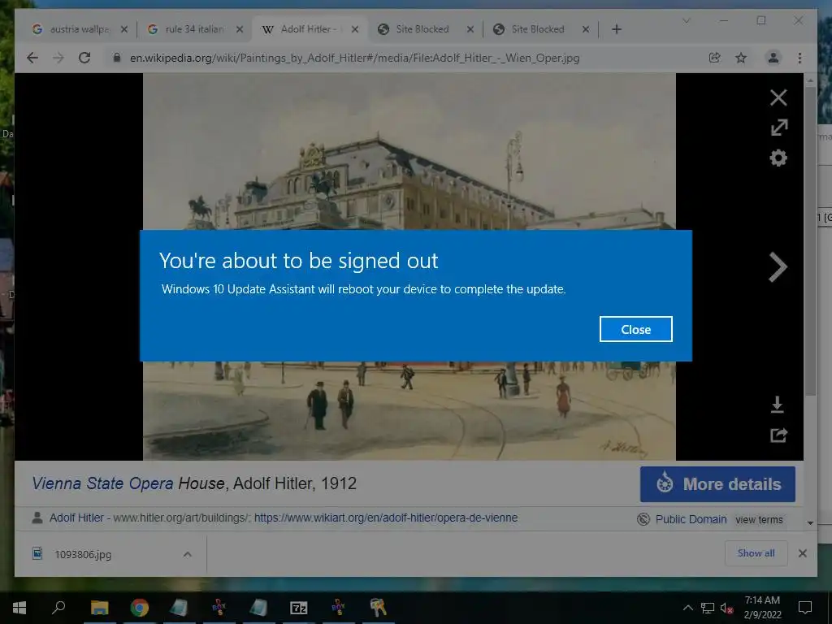Share this page icon in address bar

coord(714,58)
